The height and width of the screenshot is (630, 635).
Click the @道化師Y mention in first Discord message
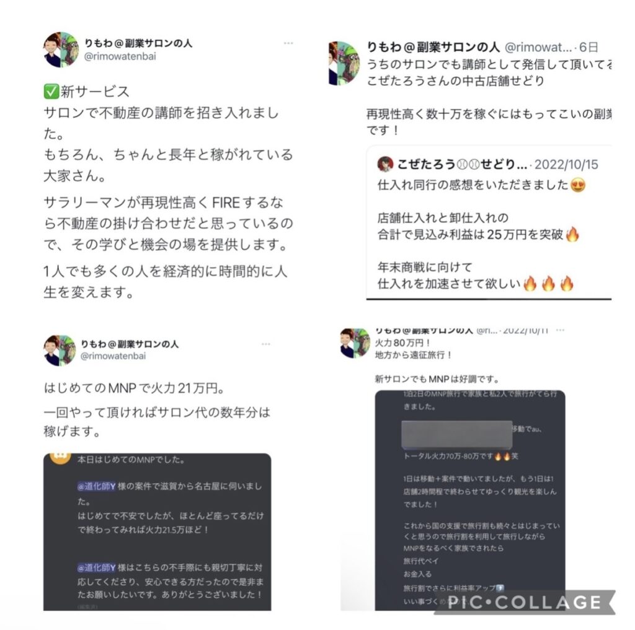click(96, 486)
